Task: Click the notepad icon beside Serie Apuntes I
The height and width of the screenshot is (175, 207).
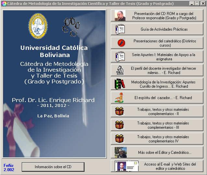Action: [120, 57]
